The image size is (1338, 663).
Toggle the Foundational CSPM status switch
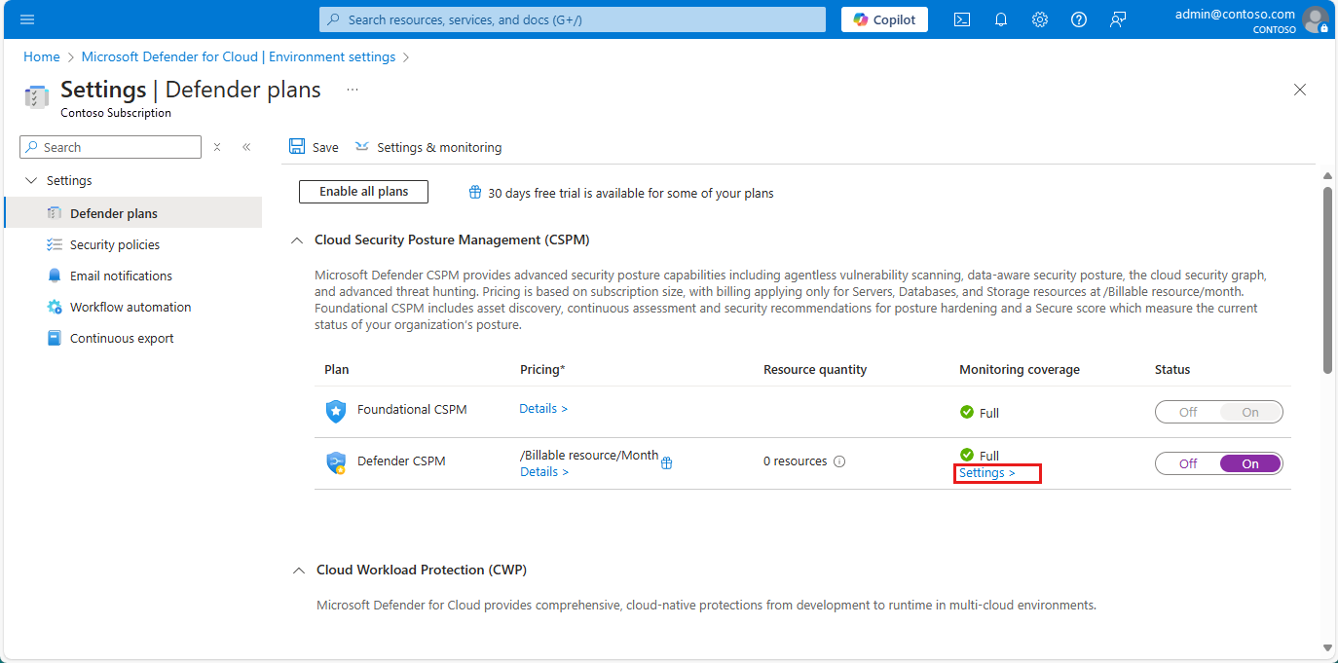pyautogui.click(x=1218, y=412)
